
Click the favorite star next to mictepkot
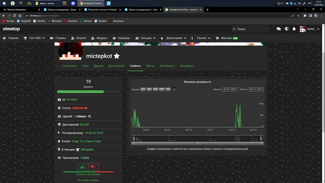pos(117,56)
